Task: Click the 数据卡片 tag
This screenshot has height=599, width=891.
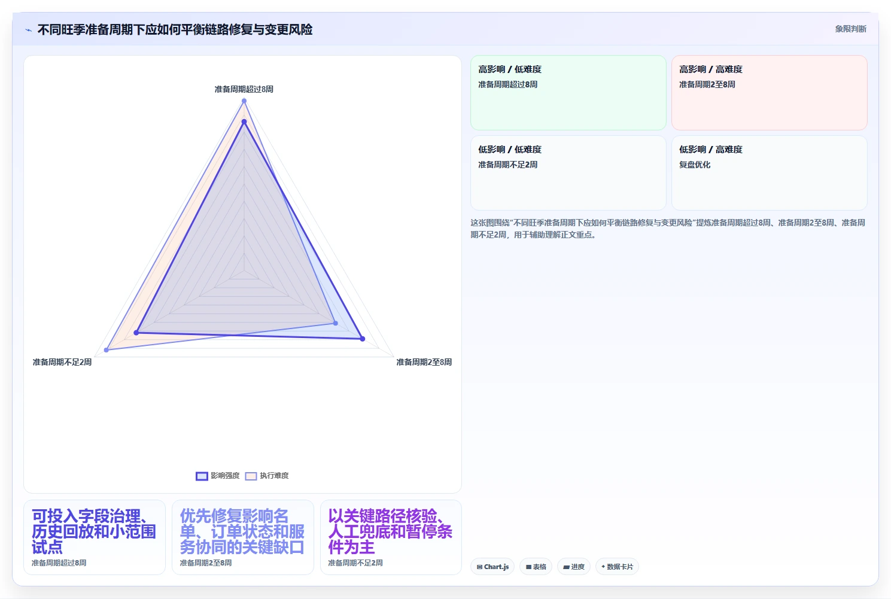Action: [x=617, y=567]
